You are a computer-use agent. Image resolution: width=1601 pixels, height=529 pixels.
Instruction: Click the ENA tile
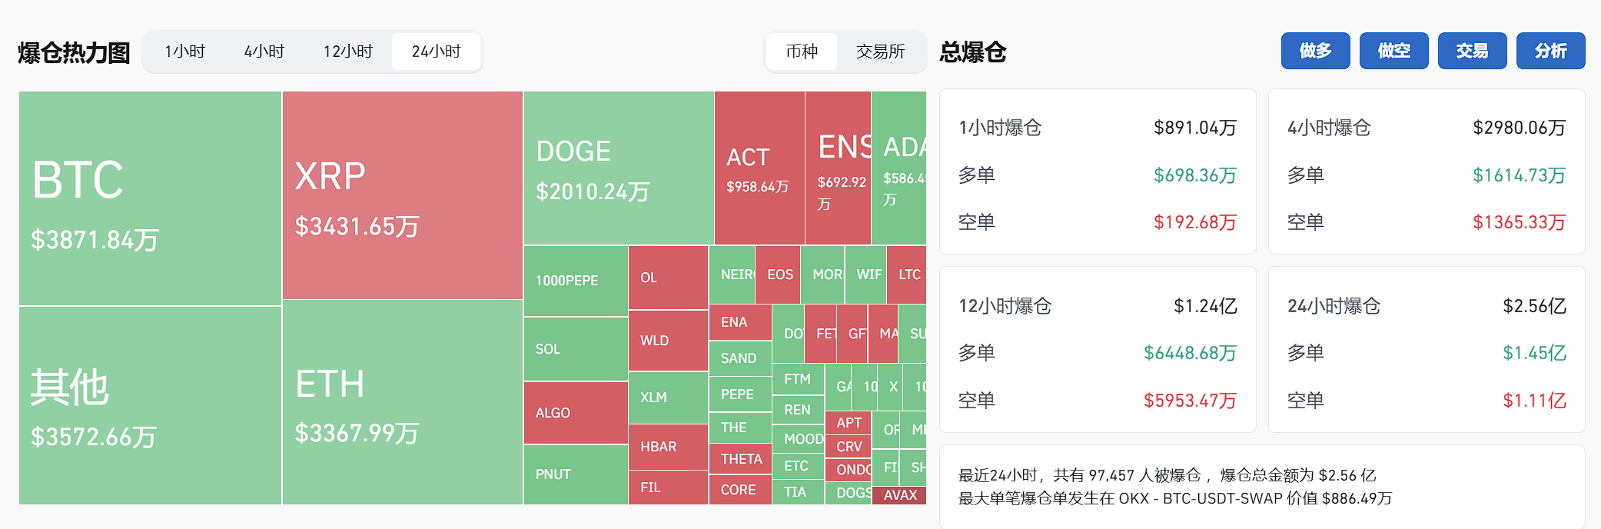point(740,322)
